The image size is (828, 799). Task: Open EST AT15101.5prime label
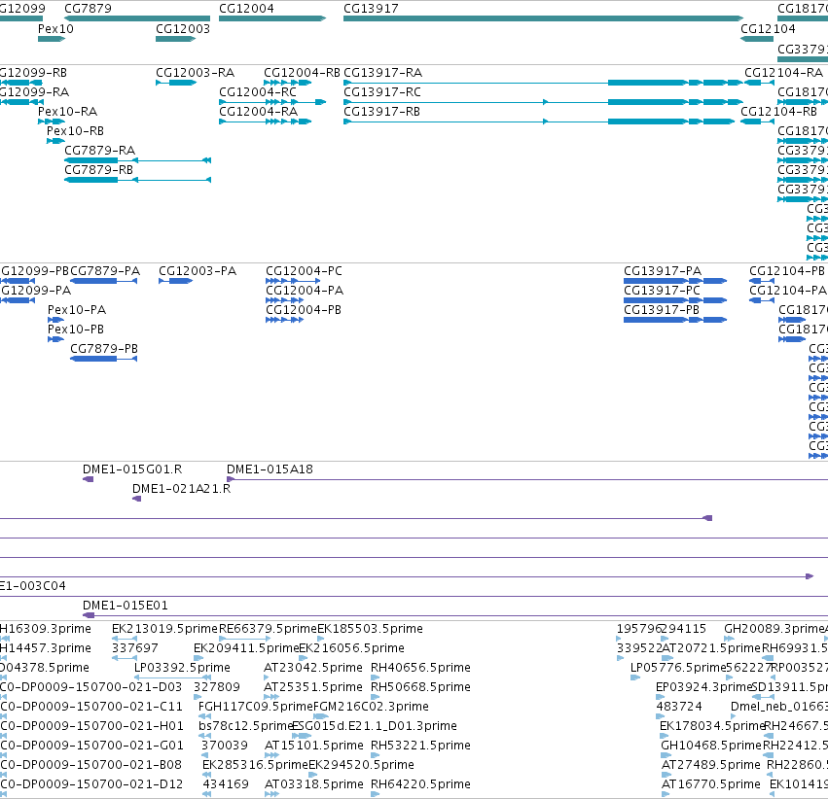click(x=314, y=746)
